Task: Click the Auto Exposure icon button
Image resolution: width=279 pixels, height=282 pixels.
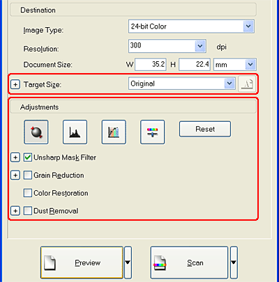Action: (36, 132)
